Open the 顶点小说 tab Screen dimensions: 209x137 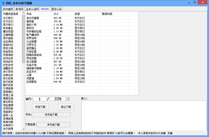pos(56,9)
